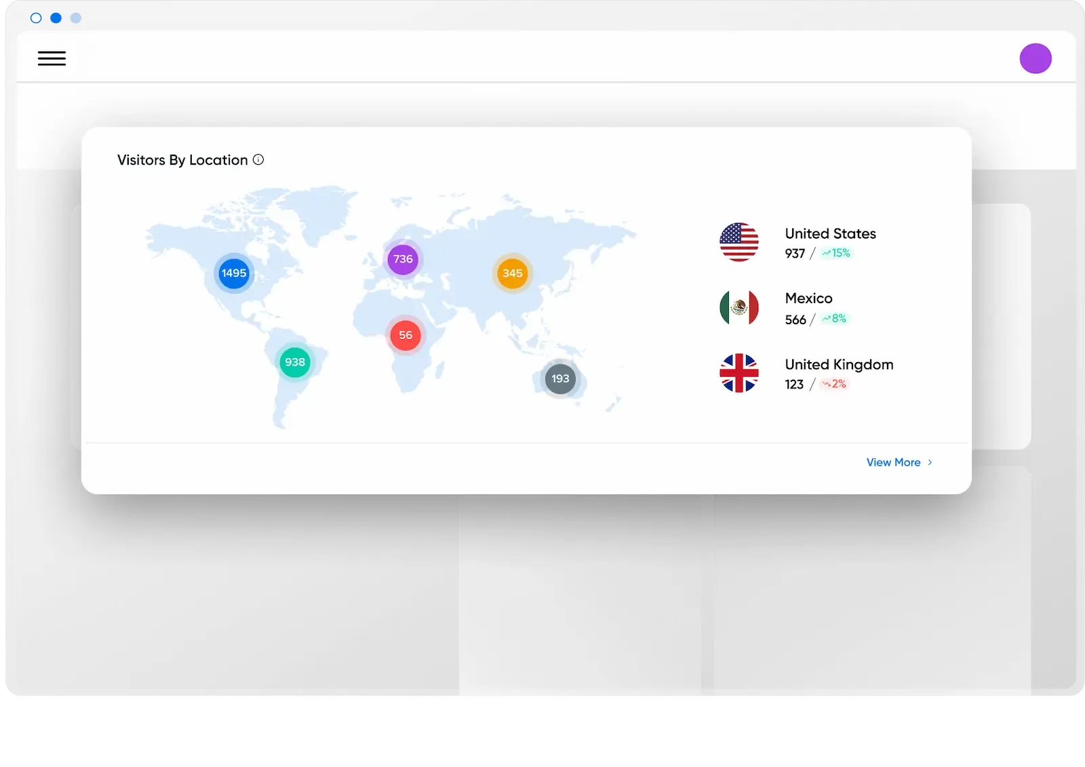Click the Mexico country name
Viewport: 1085px width, 767px height.
tap(808, 298)
